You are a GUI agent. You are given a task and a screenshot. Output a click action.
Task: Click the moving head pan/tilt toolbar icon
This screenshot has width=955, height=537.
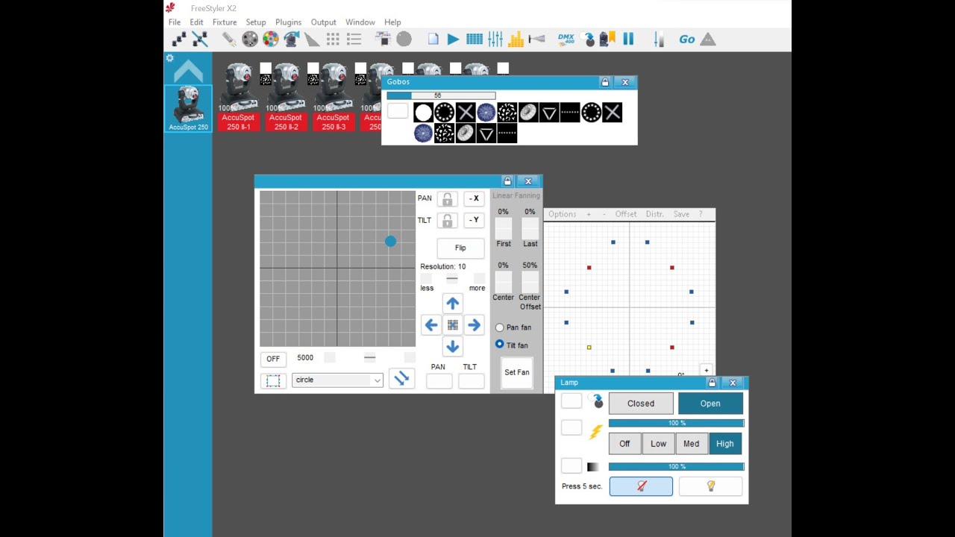point(291,40)
